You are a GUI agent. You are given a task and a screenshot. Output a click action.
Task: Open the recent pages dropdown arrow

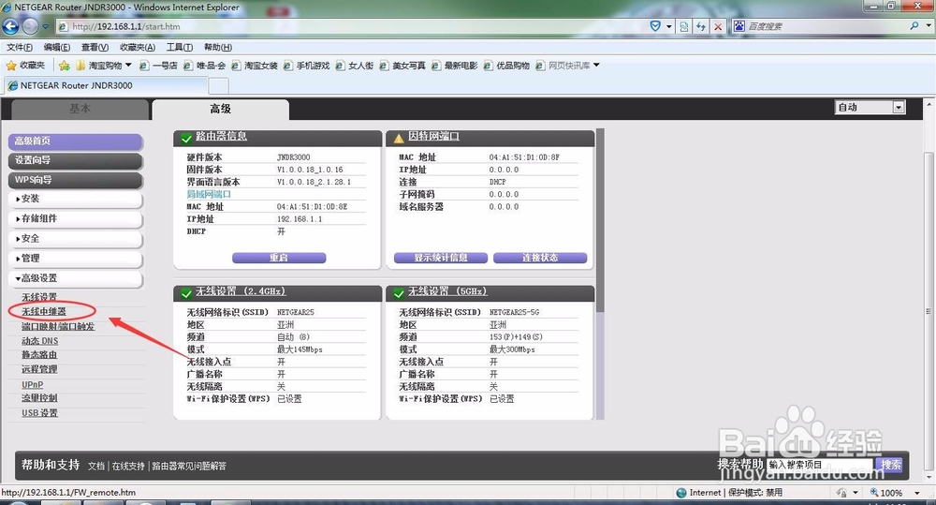tap(45, 26)
